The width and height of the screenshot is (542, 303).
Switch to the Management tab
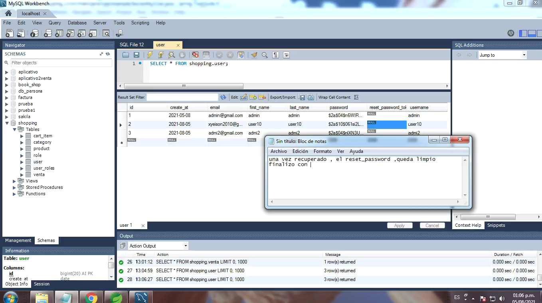coord(18,240)
